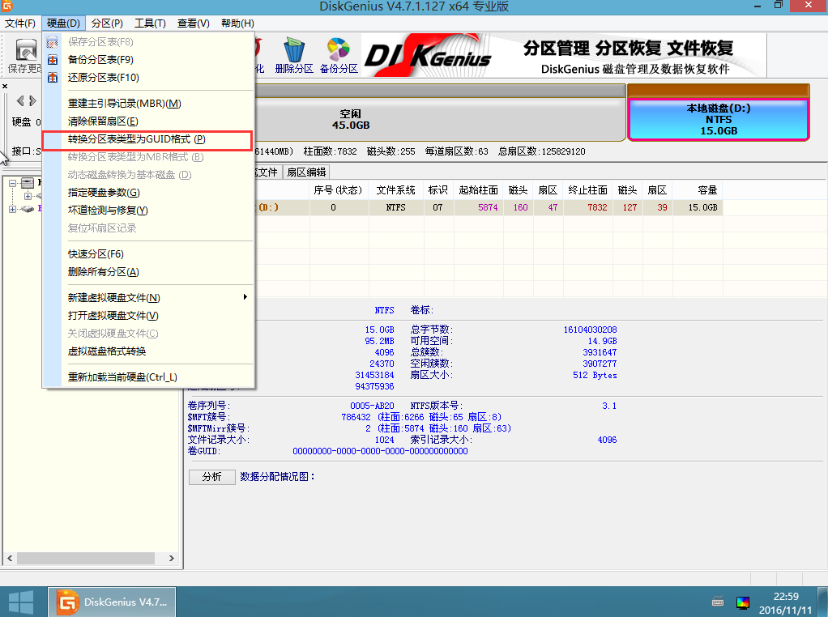Select 还原分区表(F10) menu entry
Screen dimensions: 828x617
(x=147, y=78)
